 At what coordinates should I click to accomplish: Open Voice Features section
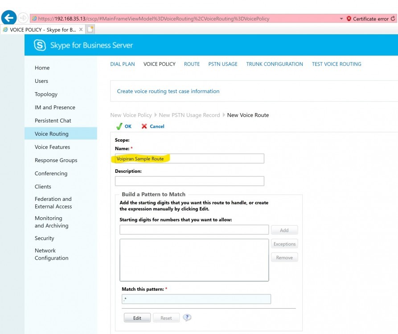[52, 147]
